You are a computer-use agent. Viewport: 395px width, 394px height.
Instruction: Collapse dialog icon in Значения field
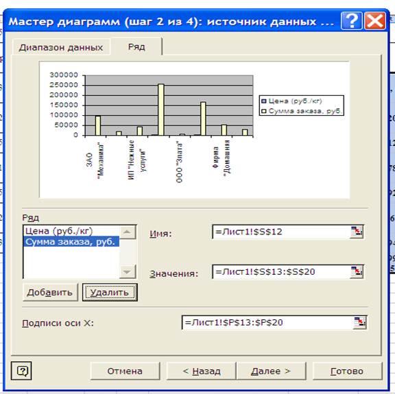pos(357,271)
